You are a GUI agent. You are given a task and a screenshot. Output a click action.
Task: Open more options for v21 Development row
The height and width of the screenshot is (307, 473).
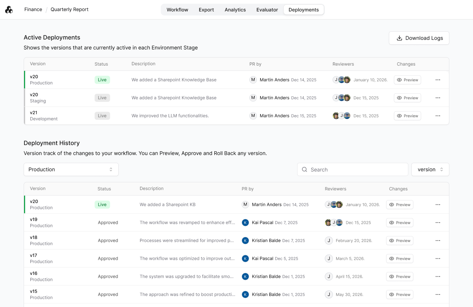438,116
